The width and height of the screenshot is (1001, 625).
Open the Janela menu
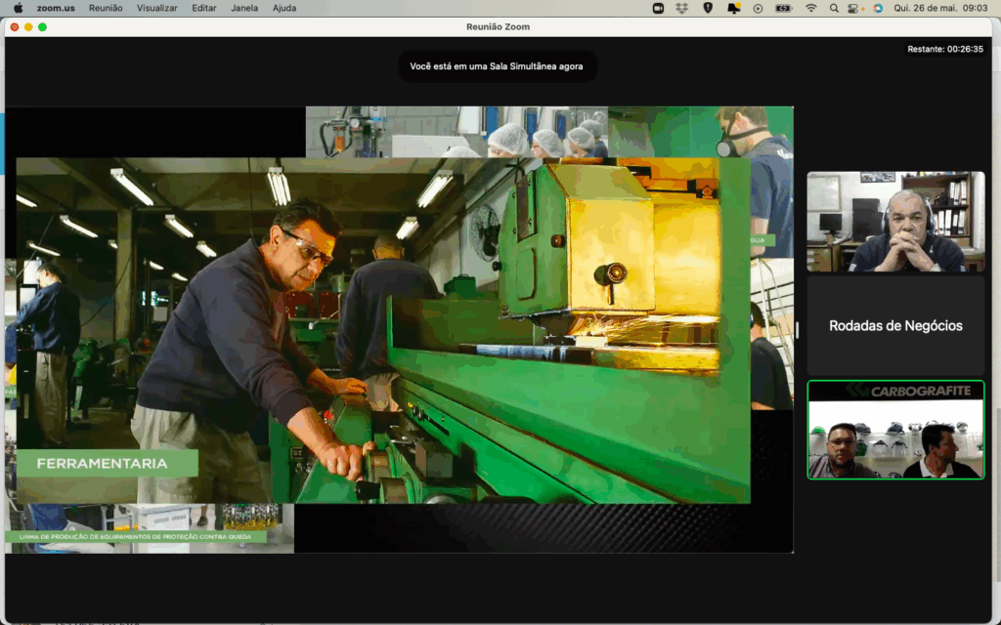pyautogui.click(x=244, y=8)
